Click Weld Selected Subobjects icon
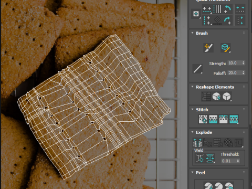Image resolution: width=252 pixels, height=189 pixels. point(210,159)
